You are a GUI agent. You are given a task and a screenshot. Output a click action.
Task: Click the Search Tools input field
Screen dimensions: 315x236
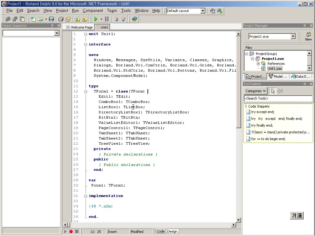pos(278,98)
